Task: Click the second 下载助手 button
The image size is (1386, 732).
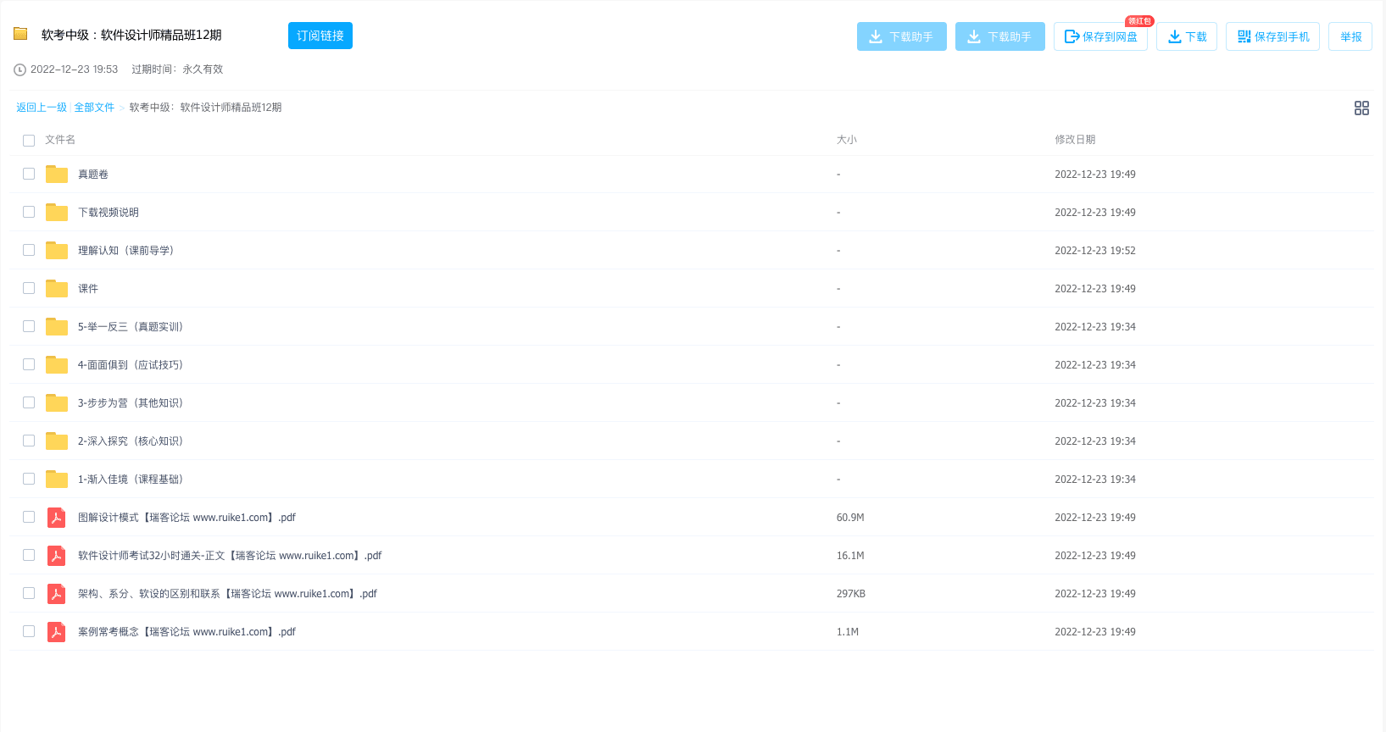Action: pos(1000,36)
